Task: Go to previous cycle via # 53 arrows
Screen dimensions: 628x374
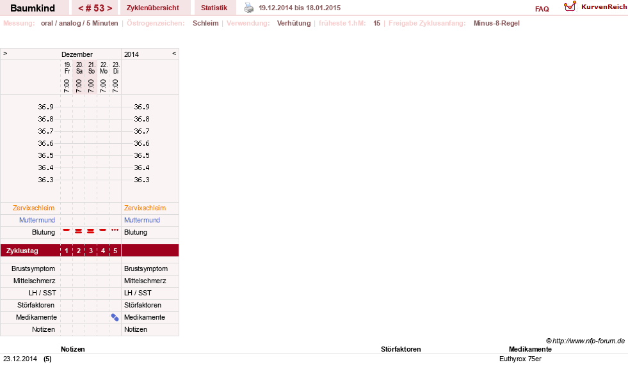Action: pyautogui.click(x=81, y=8)
